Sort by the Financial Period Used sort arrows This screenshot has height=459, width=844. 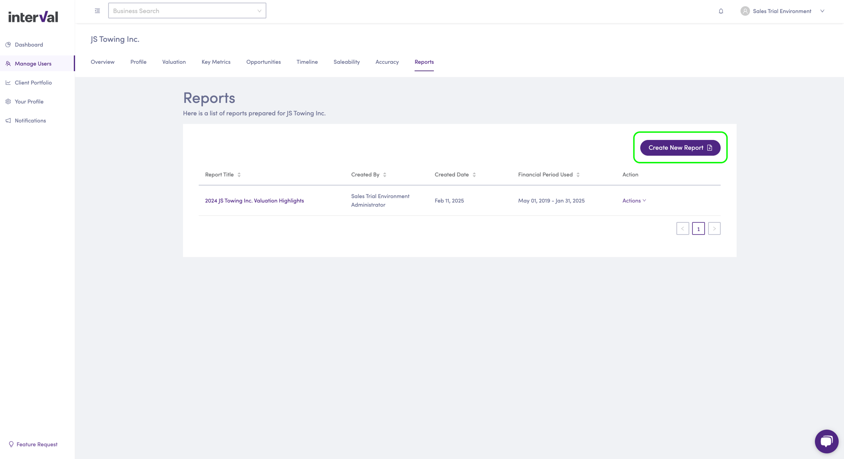(578, 175)
